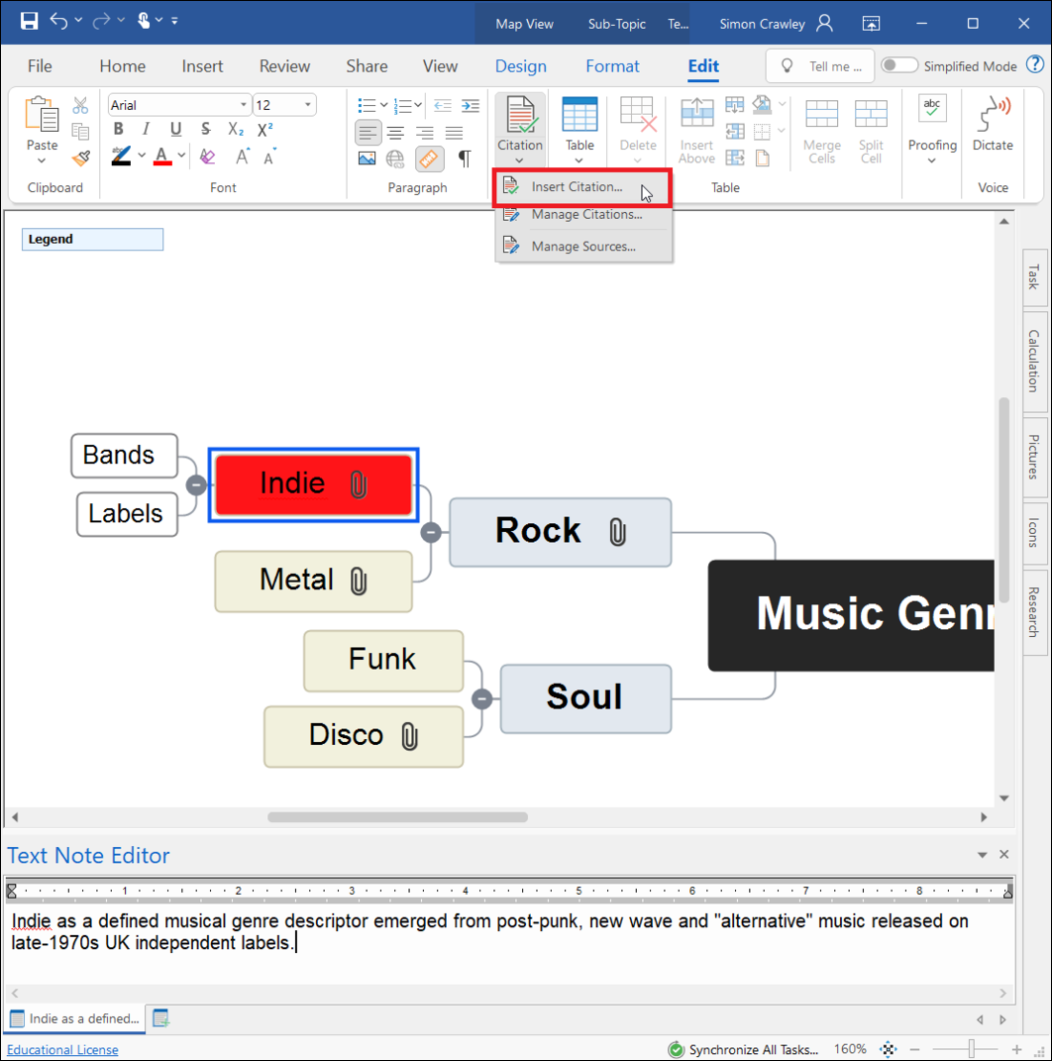Open the Educational License link
Image resolution: width=1052 pixels, height=1061 pixels.
coord(62,1049)
